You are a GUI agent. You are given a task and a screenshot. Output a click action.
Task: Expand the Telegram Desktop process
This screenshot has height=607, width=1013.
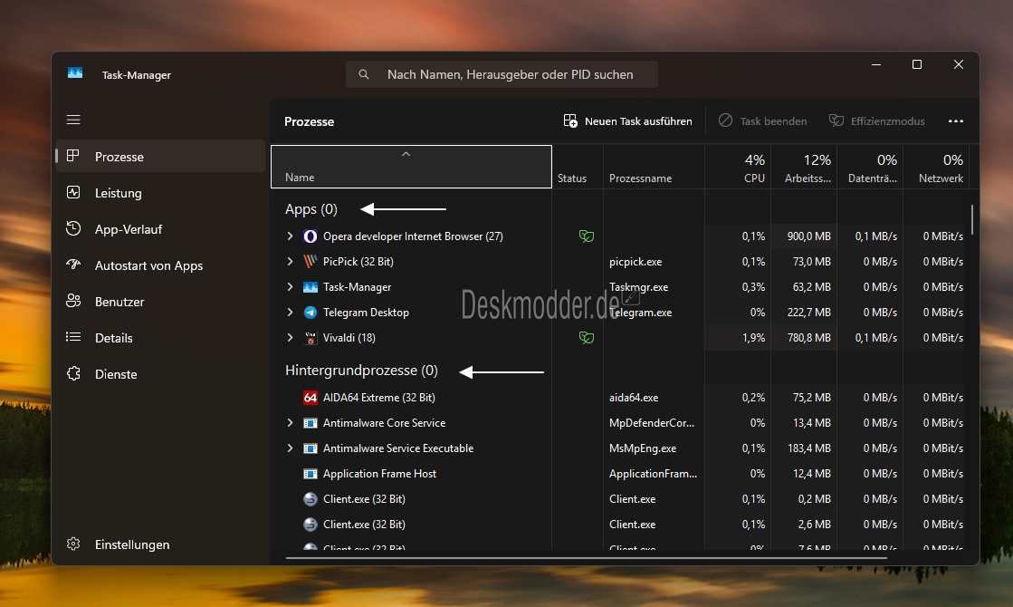click(290, 313)
